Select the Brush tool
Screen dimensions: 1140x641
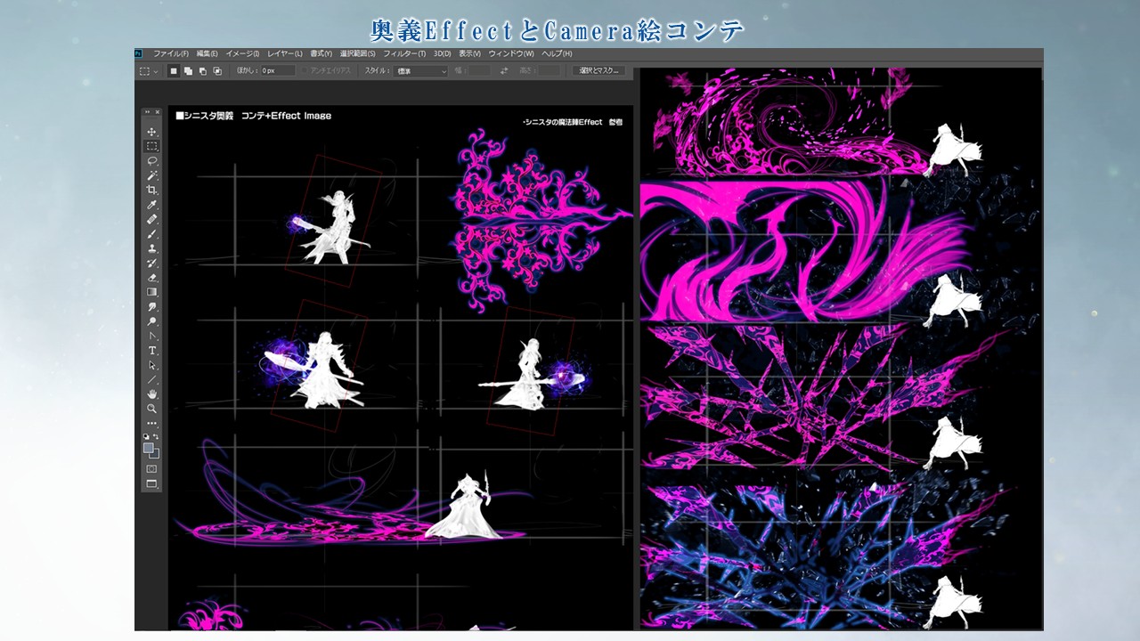point(152,233)
